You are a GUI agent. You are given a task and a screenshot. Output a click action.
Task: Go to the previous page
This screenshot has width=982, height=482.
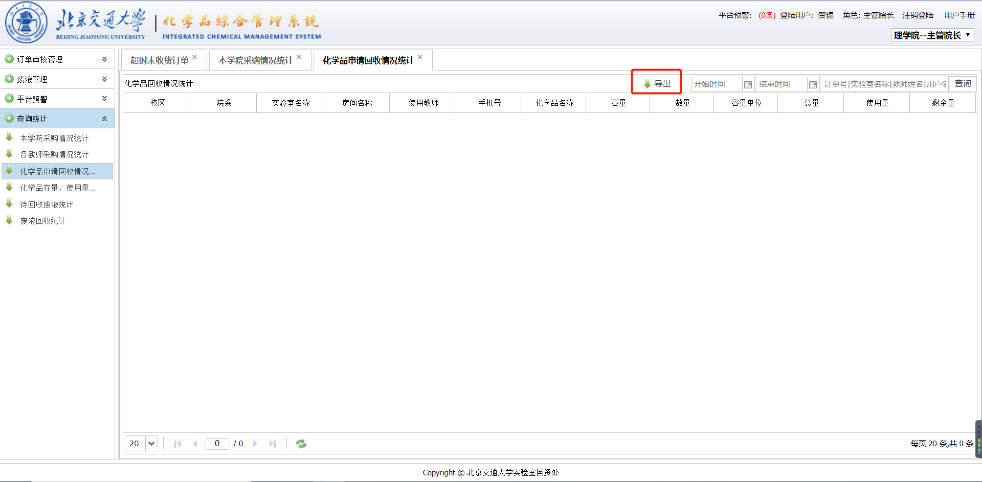pyautogui.click(x=195, y=444)
